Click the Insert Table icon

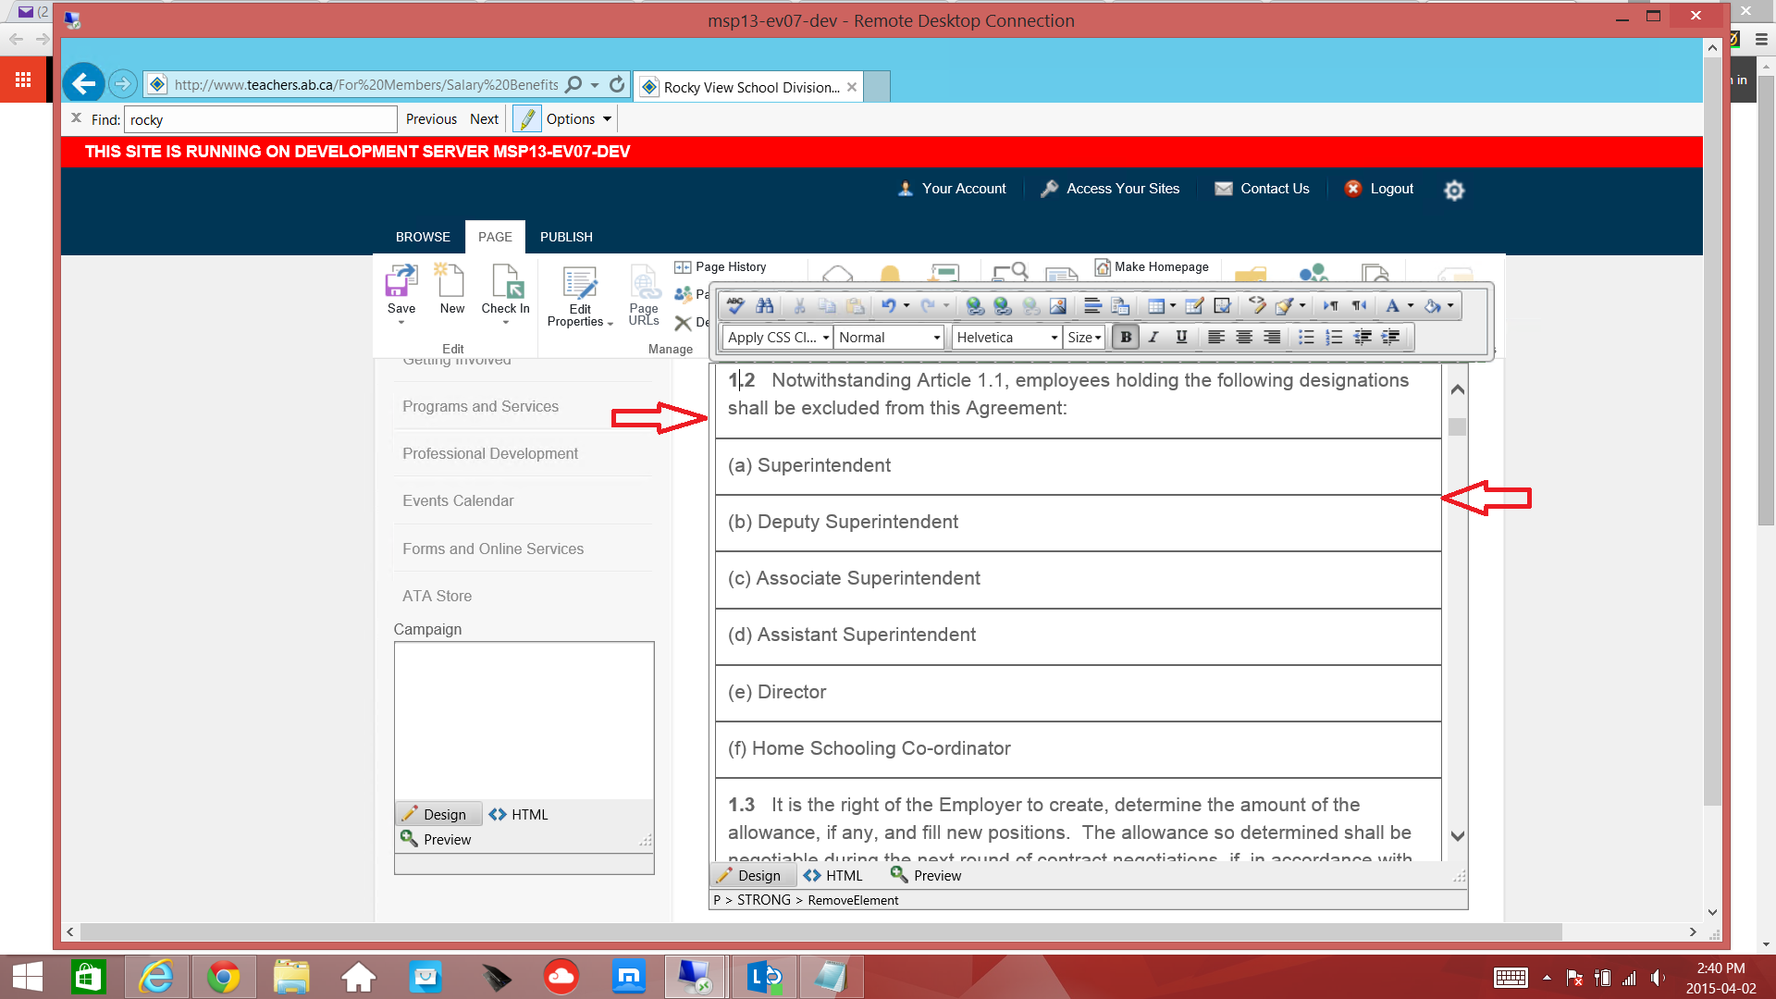(1155, 306)
